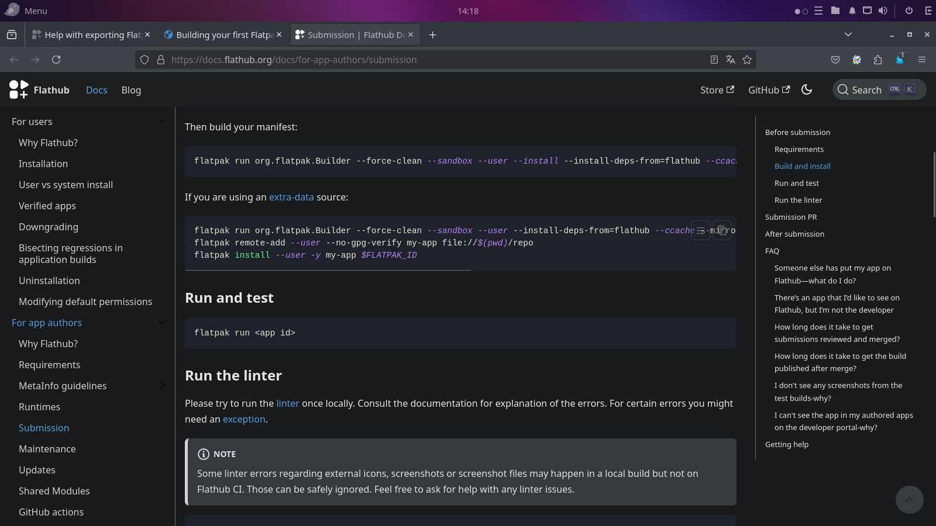
Task: Open the GitHub external link
Action: click(769, 90)
